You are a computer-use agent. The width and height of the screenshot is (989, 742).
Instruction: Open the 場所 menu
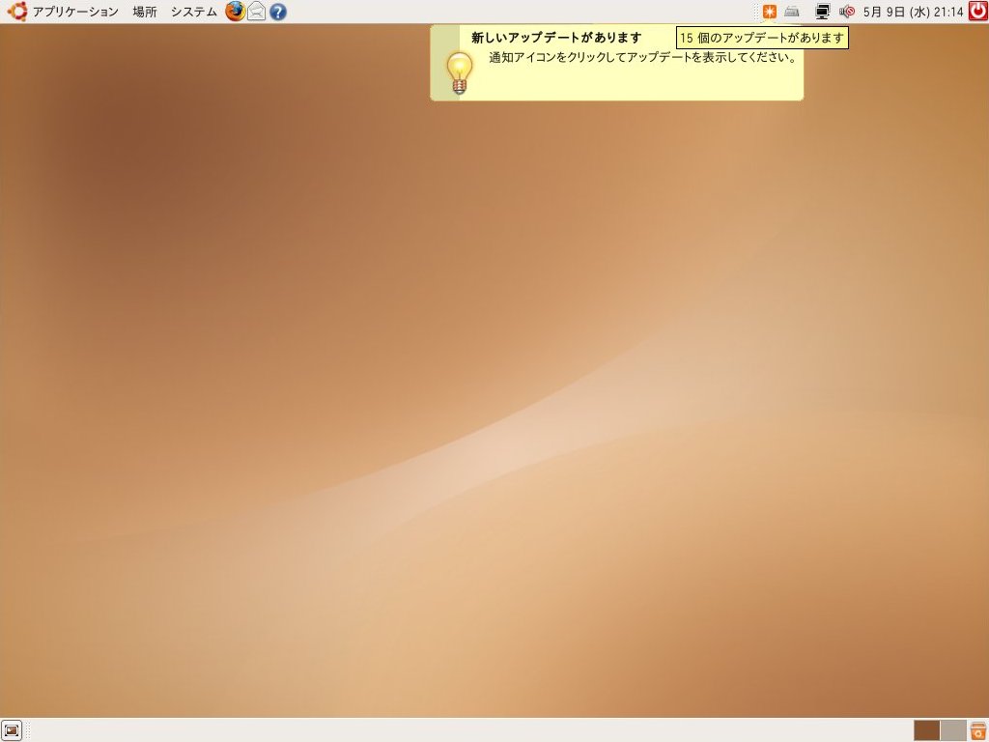[145, 12]
